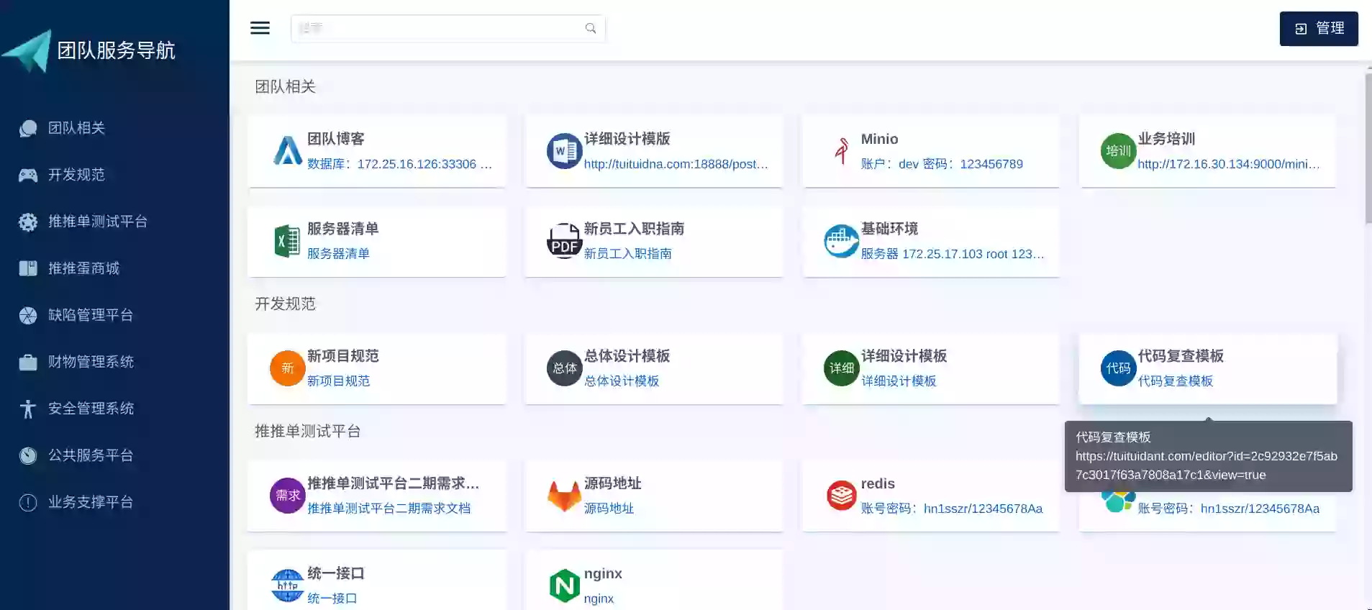Click the Docker icon for 基础环境
The image size is (1372, 610).
(841, 241)
